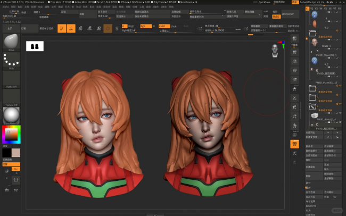346x216 pixels.
Task: Enable Mrgb paint mode
Action: 131,26
